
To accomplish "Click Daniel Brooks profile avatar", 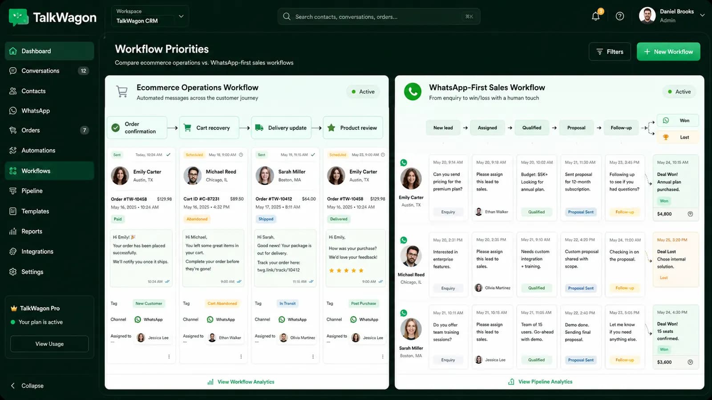I will tap(647, 16).
